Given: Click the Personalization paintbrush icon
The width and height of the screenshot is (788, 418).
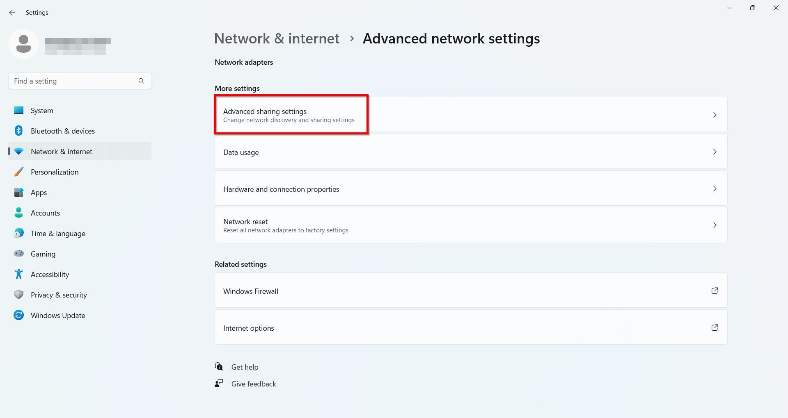Looking at the screenshot, I should (18, 172).
